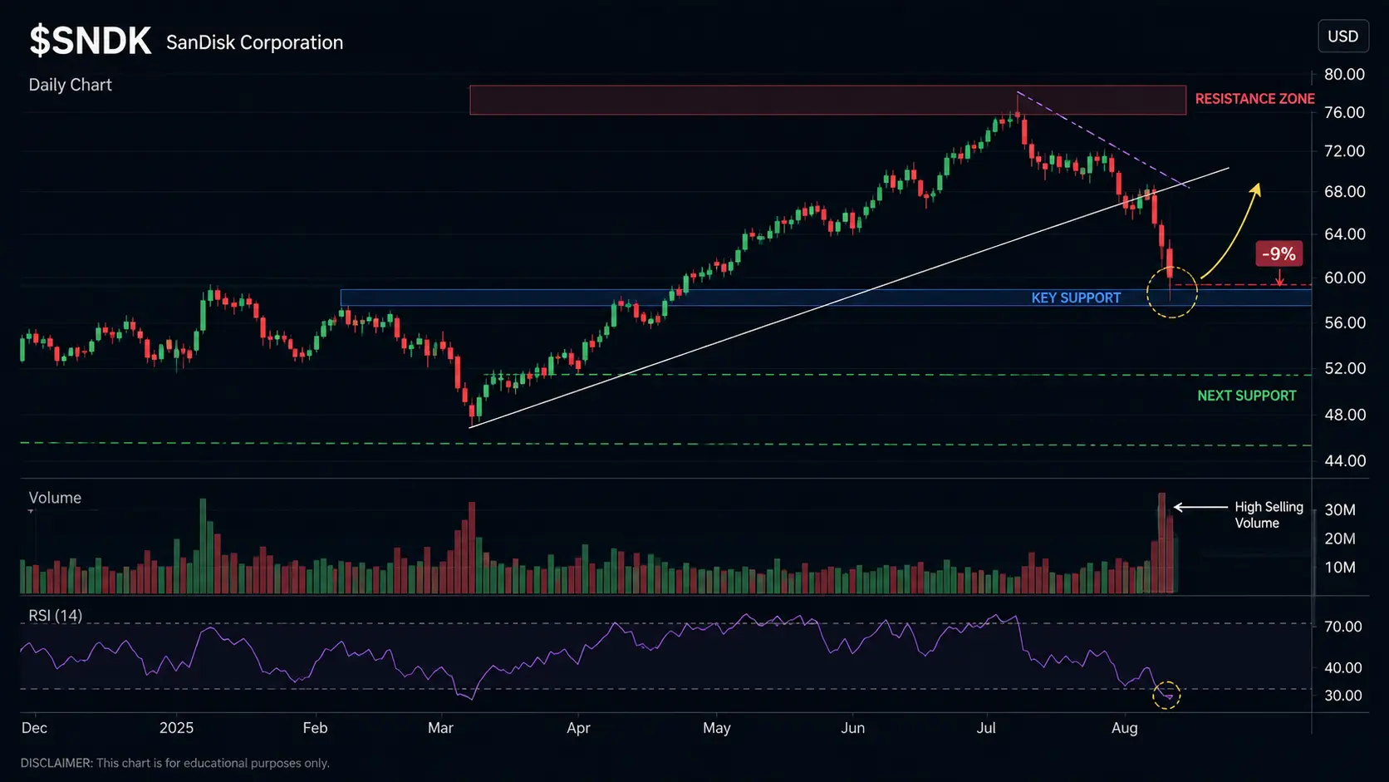Click the 76.00 price axis label

pyautogui.click(x=1344, y=112)
